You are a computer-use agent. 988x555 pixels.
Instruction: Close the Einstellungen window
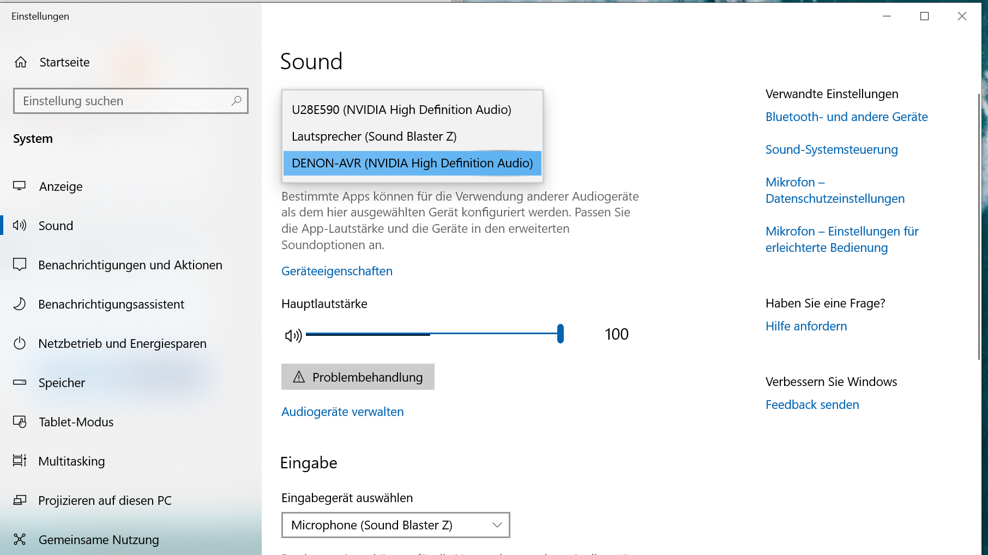(962, 16)
